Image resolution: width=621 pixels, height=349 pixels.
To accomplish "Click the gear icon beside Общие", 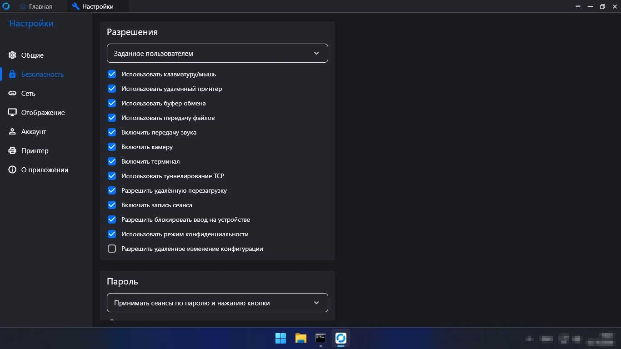I will tap(13, 55).
